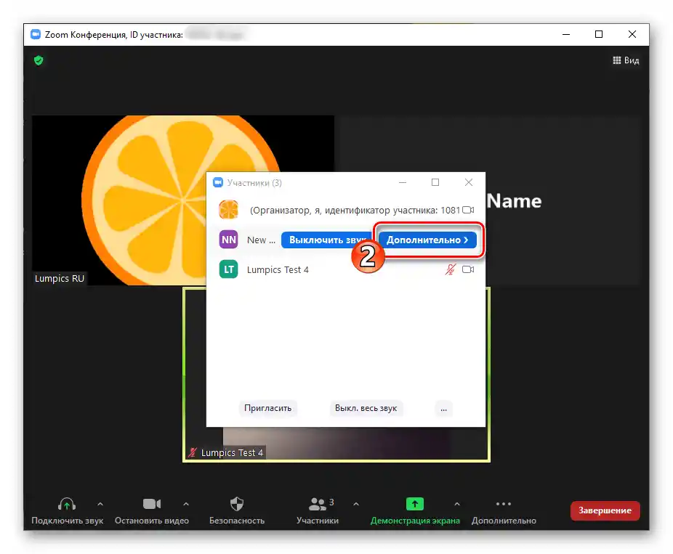Click the red Завершение button
This screenshot has width=673, height=554.
605,510
